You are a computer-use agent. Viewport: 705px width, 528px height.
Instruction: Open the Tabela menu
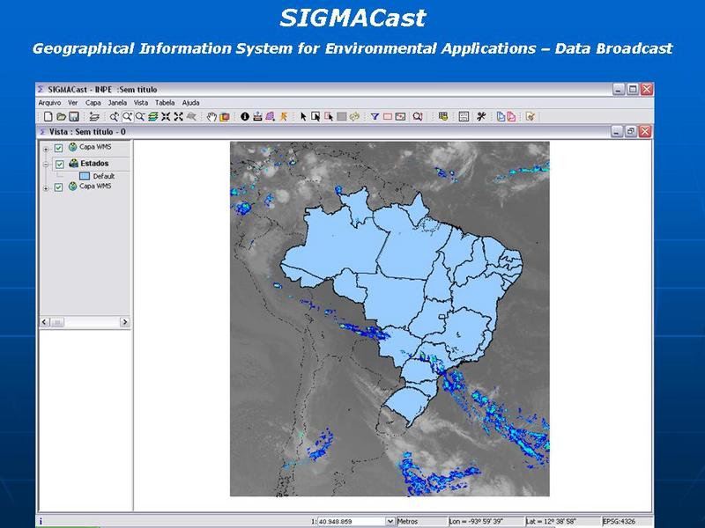point(165,103)
